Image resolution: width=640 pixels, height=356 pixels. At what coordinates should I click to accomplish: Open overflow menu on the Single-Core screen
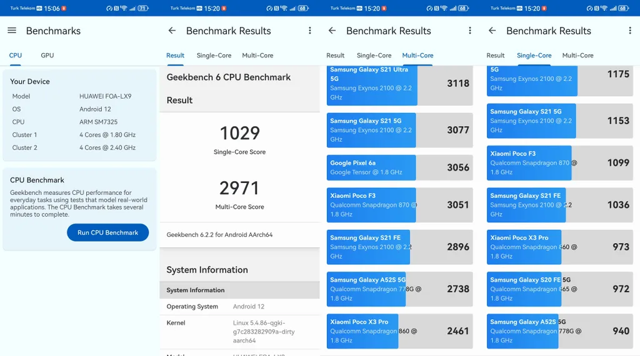click(x=630, y=31)
